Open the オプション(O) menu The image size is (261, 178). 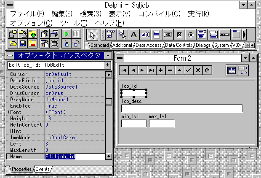pos(31,23)
